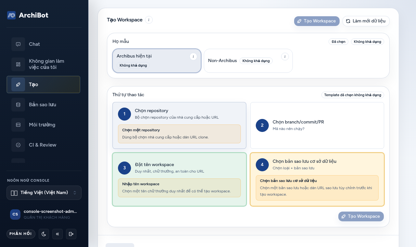Image resolution: width=416 pixels, height=247 pixels.
Task: Click the Mã nào nên chạy? subtitle
Action: point(289,129)
